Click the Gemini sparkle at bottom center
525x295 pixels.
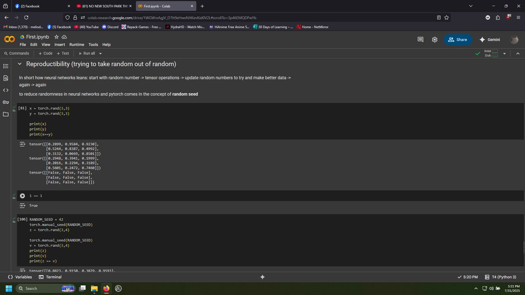(262, 277)
